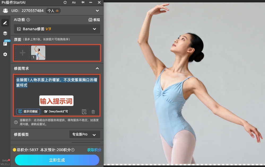Open the layers panel icon in sidebar
Image resolution: width=265 pixels, height=167 pixels.
point(5,33)
